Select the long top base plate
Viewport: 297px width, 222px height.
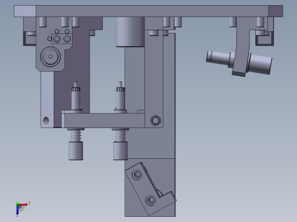pyautogui.click(x=148, y=11)
